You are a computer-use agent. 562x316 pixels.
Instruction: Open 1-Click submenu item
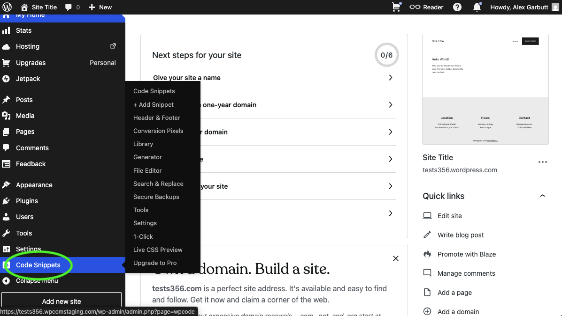point(143,236)
